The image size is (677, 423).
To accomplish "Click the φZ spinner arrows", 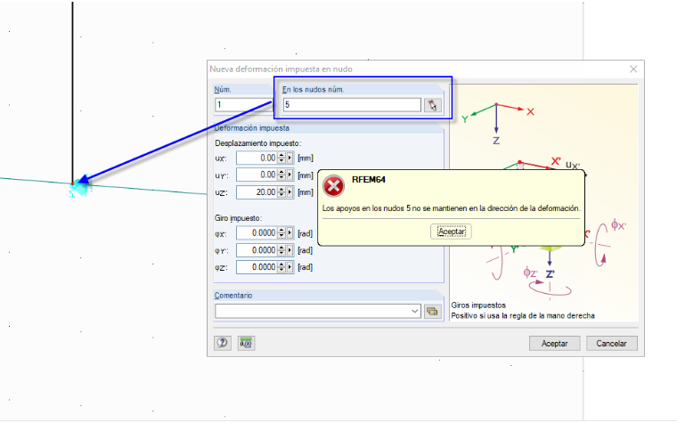I will (x=281, y=267).
